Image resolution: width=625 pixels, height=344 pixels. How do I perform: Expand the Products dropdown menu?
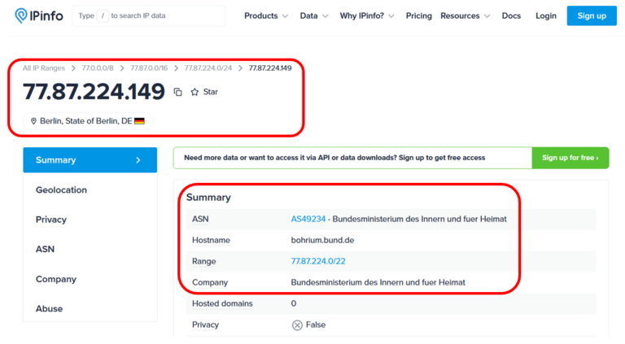(266, 15)
